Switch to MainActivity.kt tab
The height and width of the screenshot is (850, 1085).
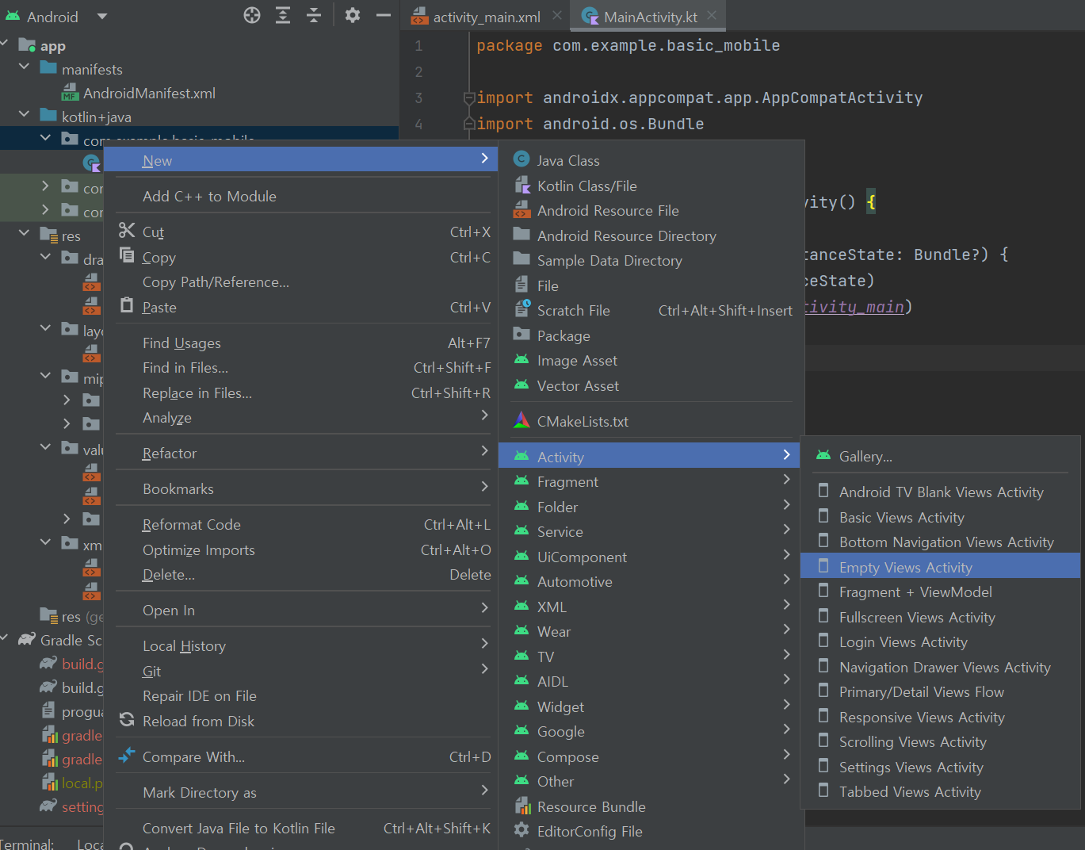coord(651,17)
